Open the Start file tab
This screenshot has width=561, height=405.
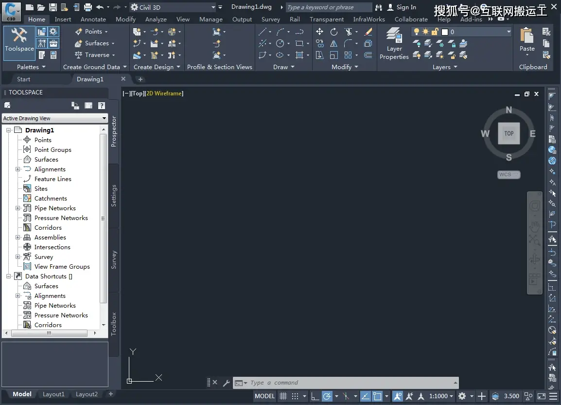(24, 79)
